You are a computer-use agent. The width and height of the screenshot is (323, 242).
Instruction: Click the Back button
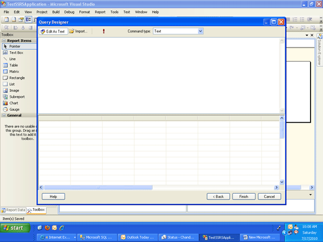coord(218,196)
